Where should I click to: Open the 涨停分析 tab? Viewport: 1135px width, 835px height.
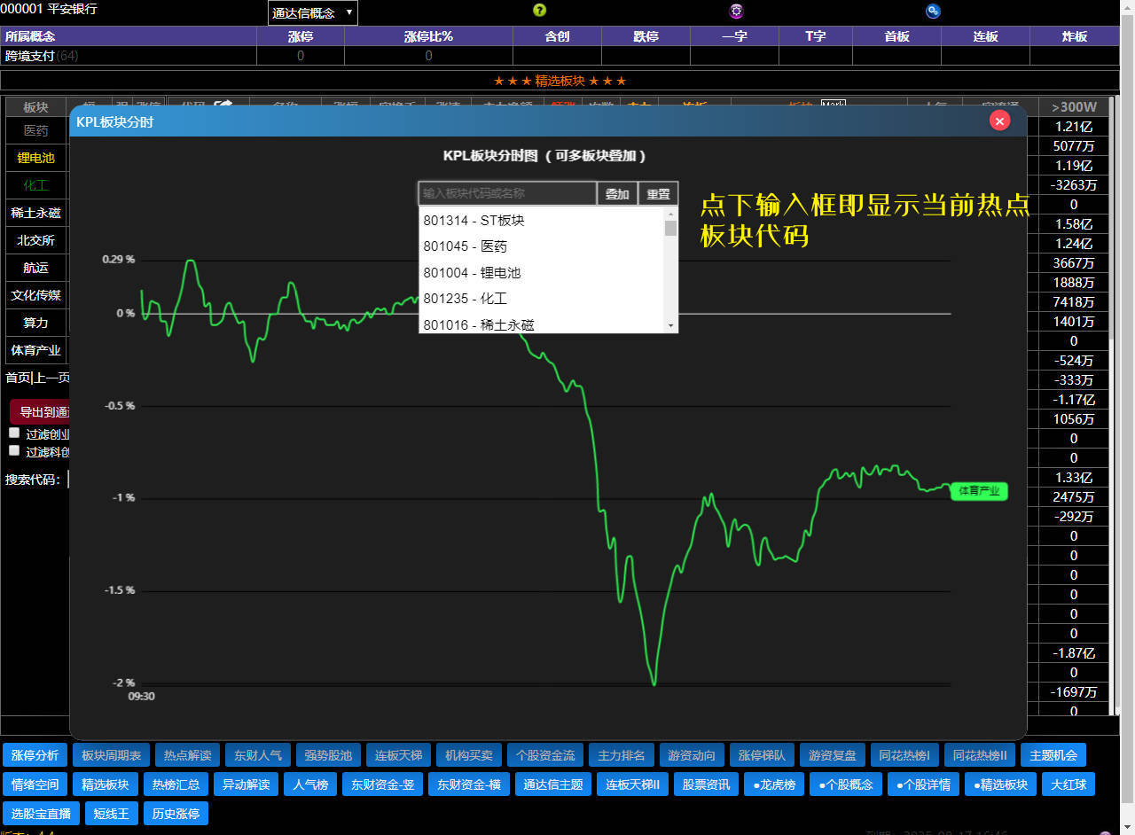point(35,755)
